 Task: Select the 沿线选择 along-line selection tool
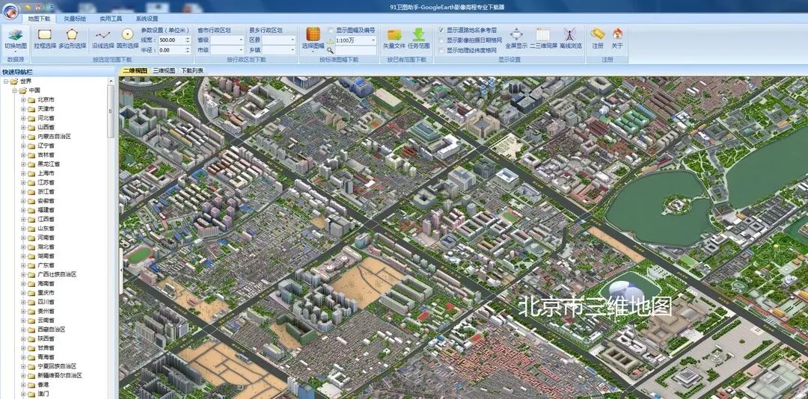(103, 39)
